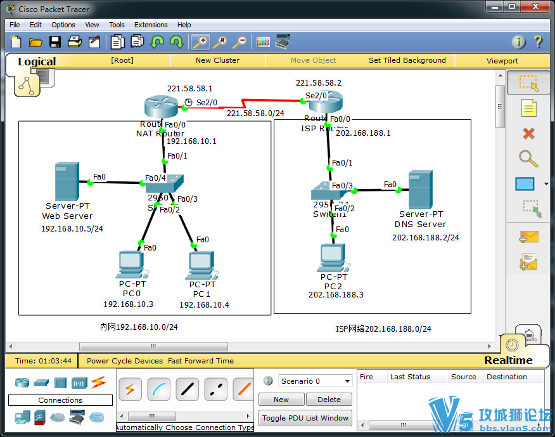Open the Edit menu
The width and height of the screenshot is (555, 437).
click(x=35, y=25)
